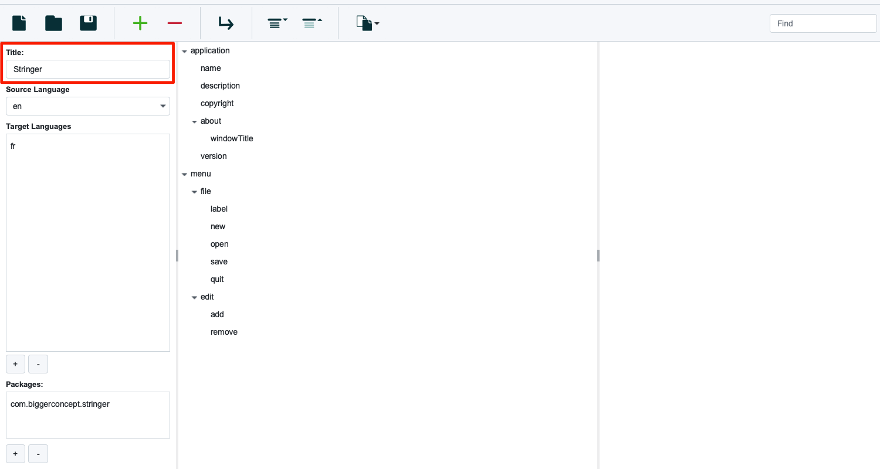Select the add tree item
880x469 pixels.
tap(217, 314)
